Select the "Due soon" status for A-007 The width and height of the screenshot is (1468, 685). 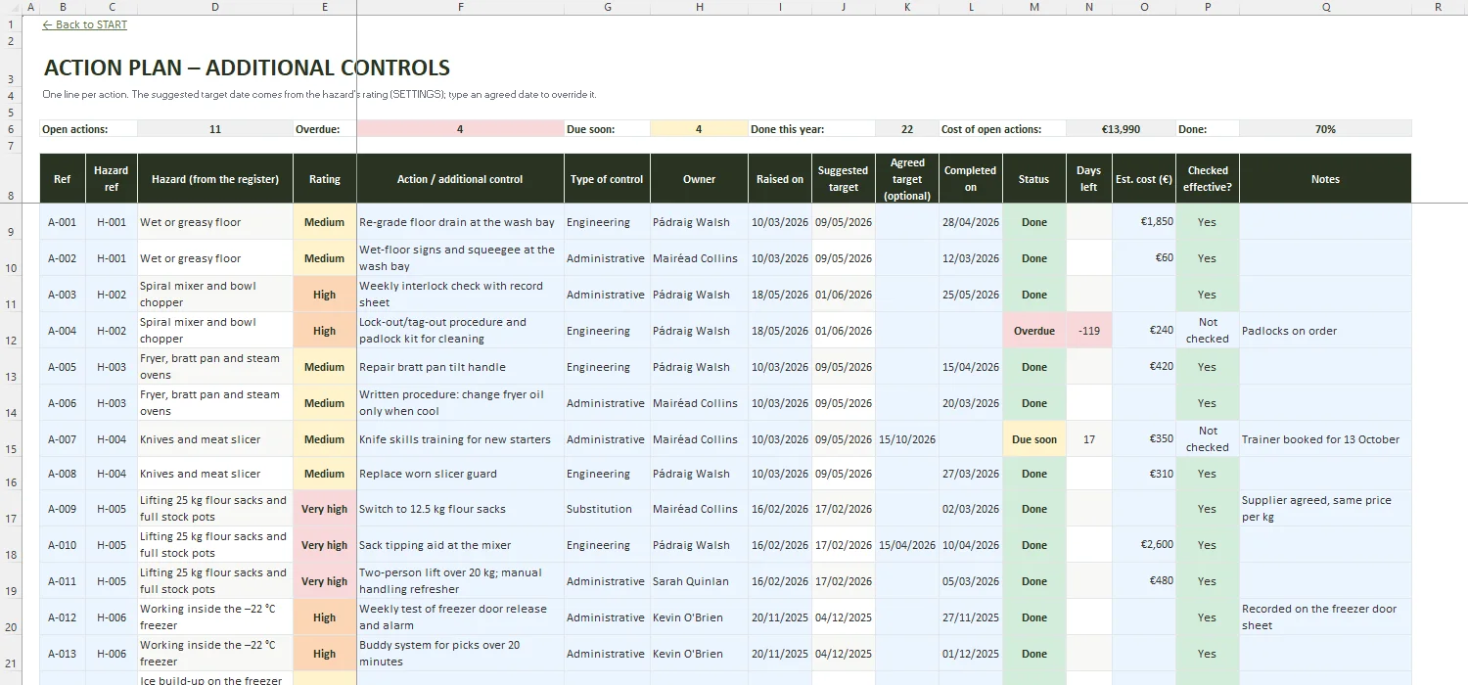1033,439
